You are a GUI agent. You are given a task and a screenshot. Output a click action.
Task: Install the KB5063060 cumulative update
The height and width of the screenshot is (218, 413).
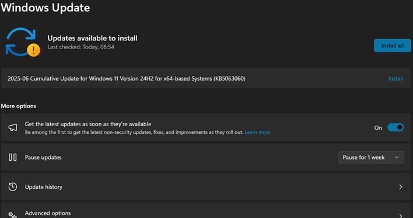coord(395,79)
